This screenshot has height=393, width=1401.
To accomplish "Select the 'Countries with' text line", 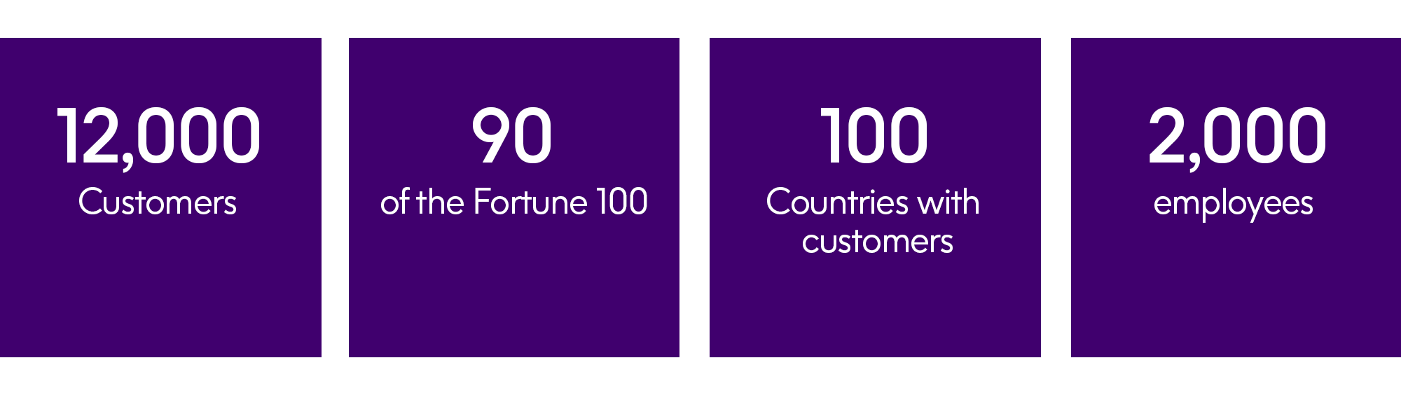I will pyautogui.click(x=873, y=202).
